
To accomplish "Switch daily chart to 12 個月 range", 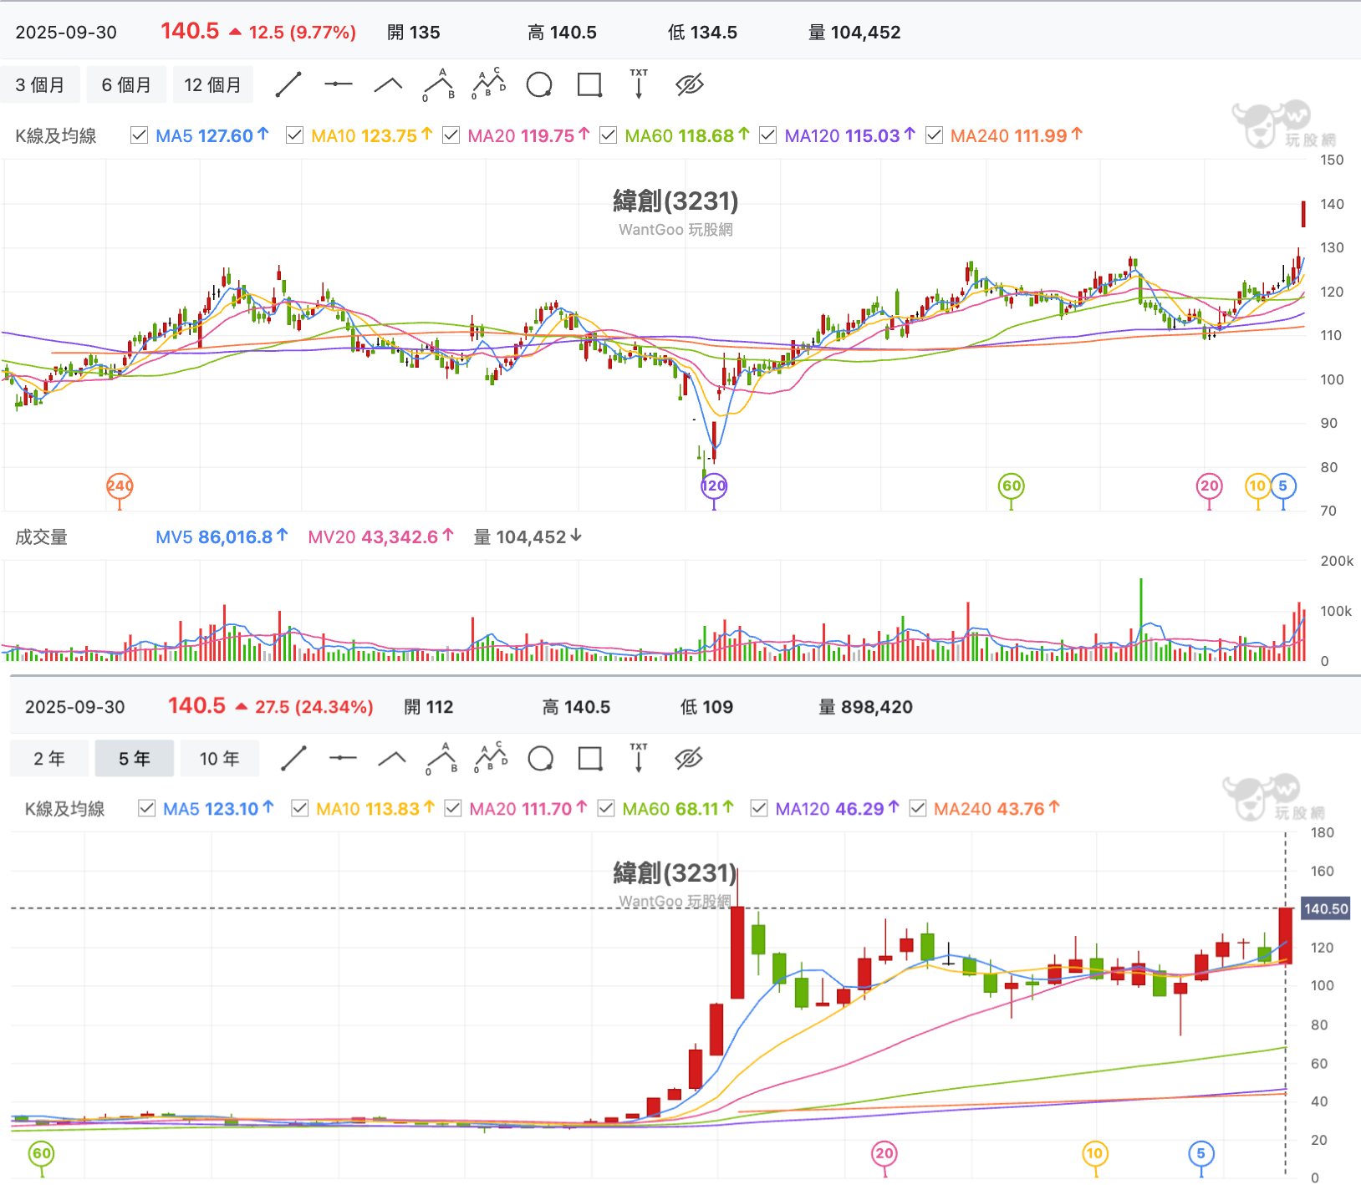I will tap(213, 84).
